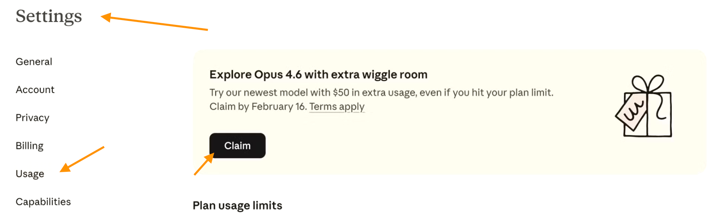Click the "Try our newest model" description line
Image resolution: width=721 pixels, height=222 pixels.
point(381,93)
